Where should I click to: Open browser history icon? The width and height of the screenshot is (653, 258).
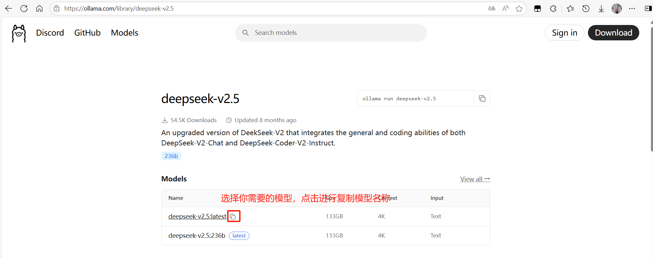[586, 9]
